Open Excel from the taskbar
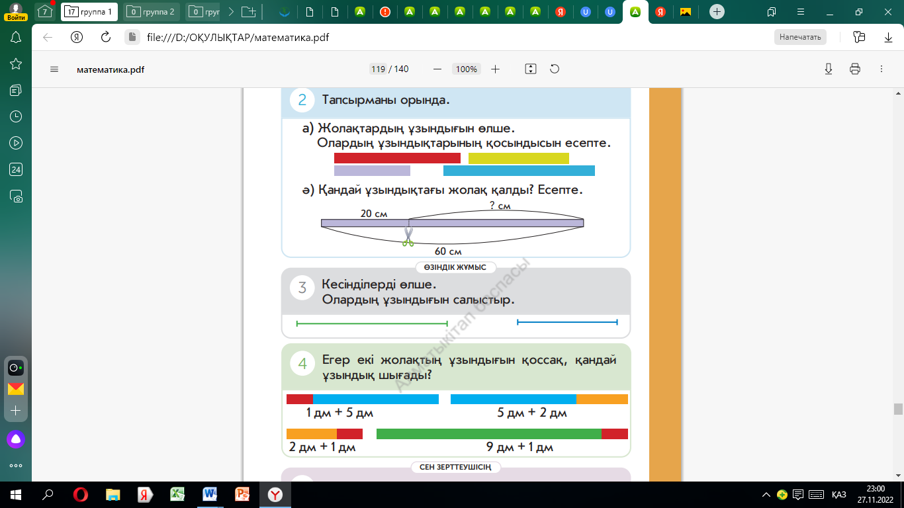This screenshot has width=904, height=508. (177, 495)
